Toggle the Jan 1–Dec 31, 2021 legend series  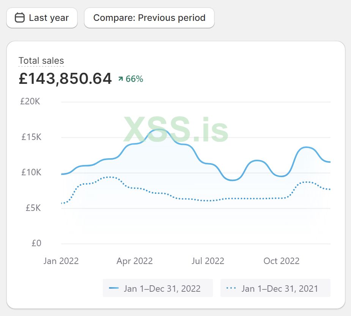coord(275,288)
